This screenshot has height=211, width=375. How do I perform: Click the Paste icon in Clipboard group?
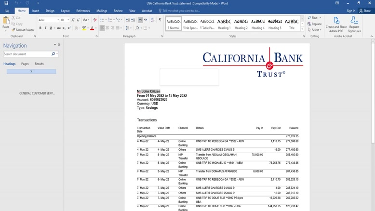[x=6, y=22]
